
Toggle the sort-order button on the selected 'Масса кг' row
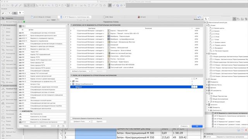(x=192, y=87)
